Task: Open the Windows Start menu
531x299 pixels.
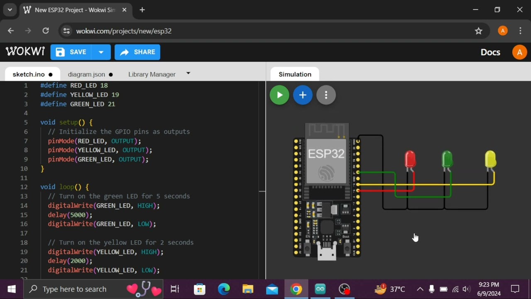Action: pyautogui.click(x=11, y=289)
